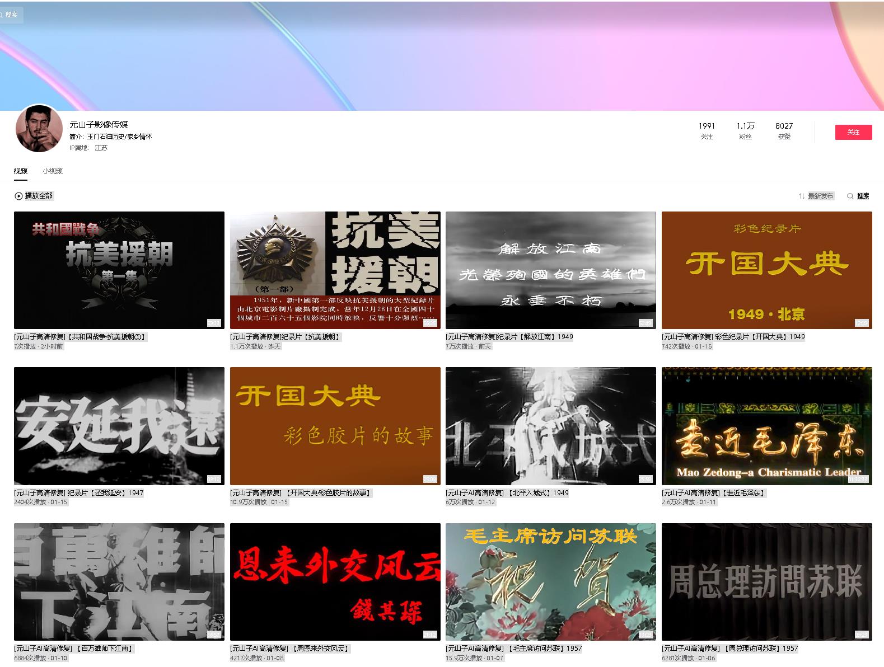The width and height of the screenshot is (884, 667).
Task: Open the 百万雄师下江南 video thumbnail
Action: click(119, 581)
